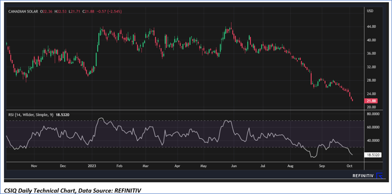The image size is (392, 194).
Task: Click the red 21.88 current price tag
Action: (x=371, y=101)
